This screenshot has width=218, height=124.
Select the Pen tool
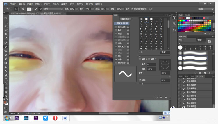pyautogui.click(x=6, y=76)
